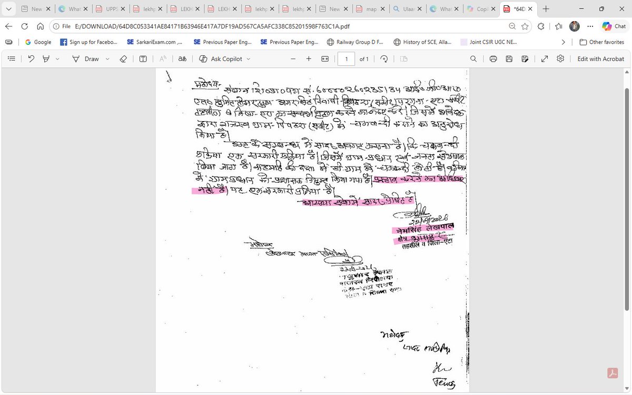Screen dimensions: 632x395
Task: Open the Copilot Chat button
Action: point(614,26)
